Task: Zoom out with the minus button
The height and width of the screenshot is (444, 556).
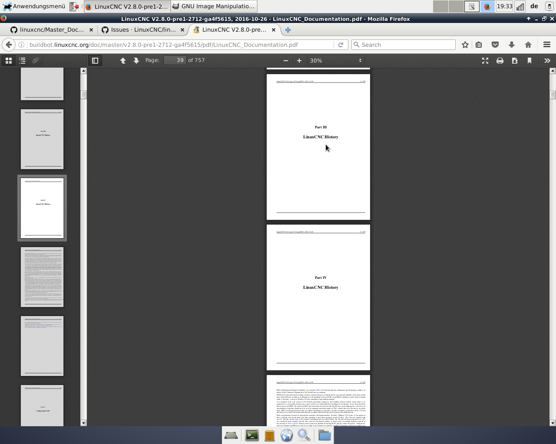Action: pos(285,61)
